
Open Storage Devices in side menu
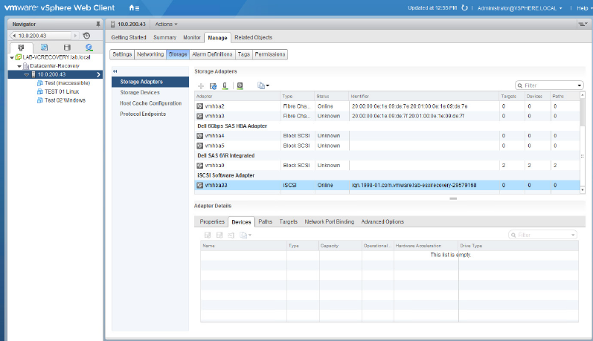pos(140,92)
